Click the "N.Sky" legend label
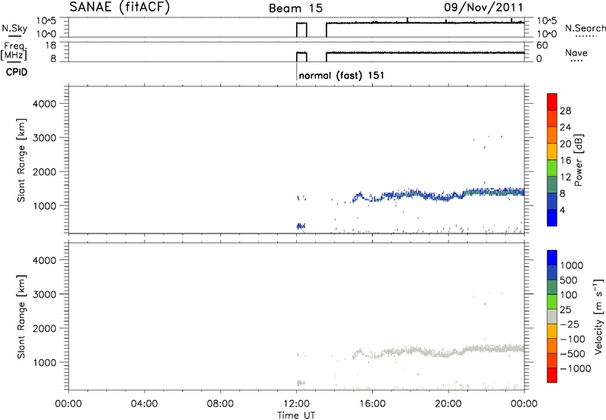The height and width of the screenshot is (420, 606). tap(14, 28)
